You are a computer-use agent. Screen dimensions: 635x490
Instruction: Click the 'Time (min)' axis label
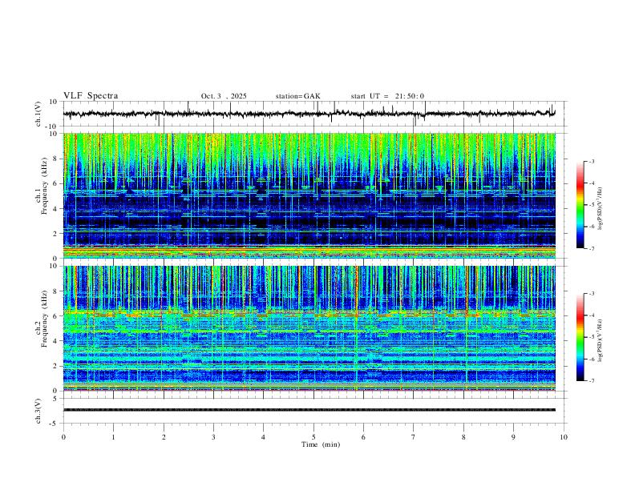[x=321, y=444]
